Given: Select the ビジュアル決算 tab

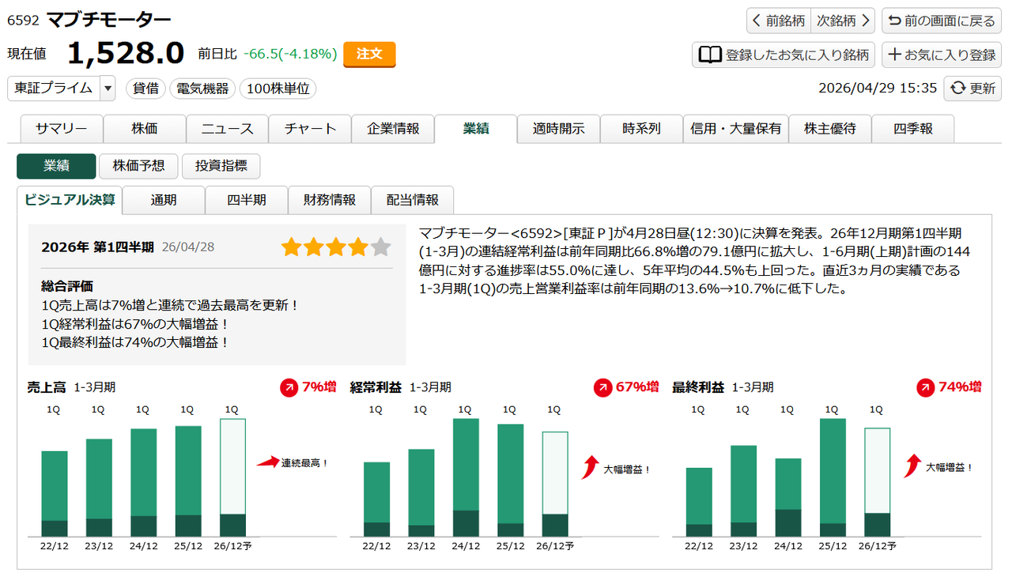Looking at the screenshot, I should coord(70,200).
